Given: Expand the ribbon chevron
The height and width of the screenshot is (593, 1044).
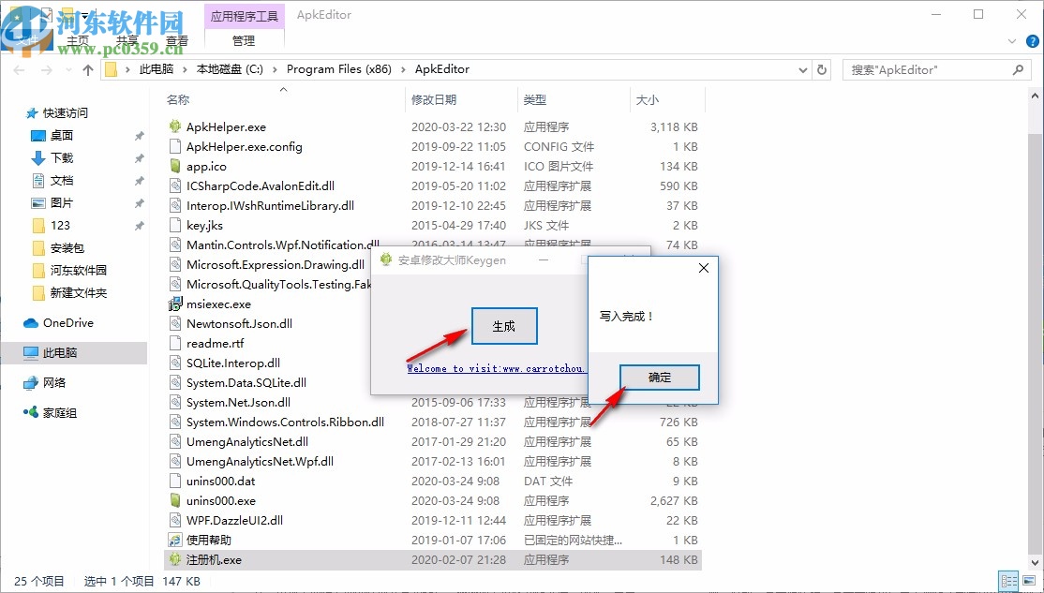Looking at the screenshot, I should coord(1012,41).
